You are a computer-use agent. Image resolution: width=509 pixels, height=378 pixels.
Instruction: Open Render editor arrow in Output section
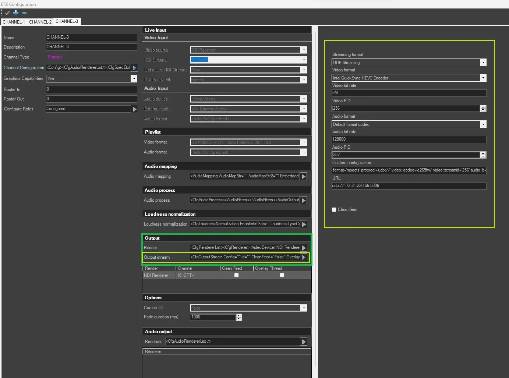304,248
